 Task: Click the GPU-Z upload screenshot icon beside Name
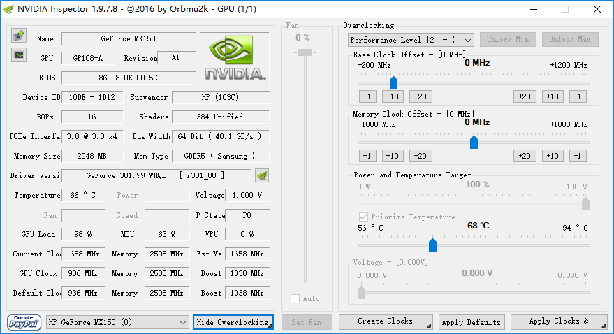pos(18,36)
